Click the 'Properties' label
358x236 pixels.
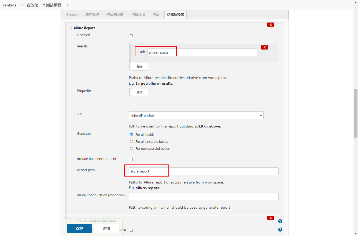pyautogui.click(x=84, y=91)
